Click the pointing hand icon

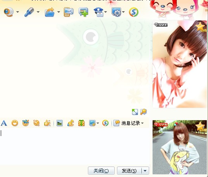pos(47,123)
